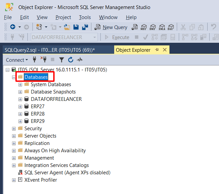219x194 pixels.
Task: Expand the Database Snapshots folder
Action: tap(20, 92)
